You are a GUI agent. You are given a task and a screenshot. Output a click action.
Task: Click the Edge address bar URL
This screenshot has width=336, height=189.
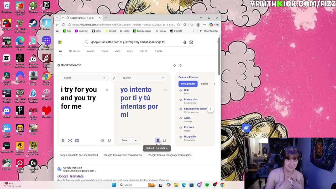point(123,25)
